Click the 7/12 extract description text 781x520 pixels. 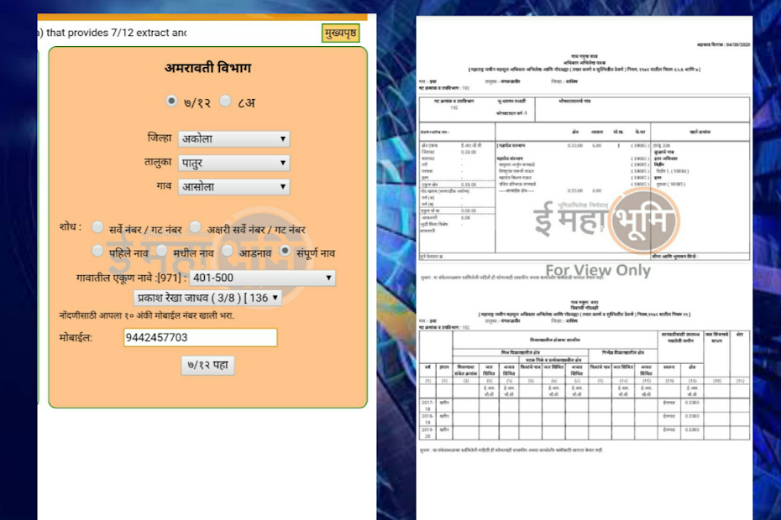(113, 33)
